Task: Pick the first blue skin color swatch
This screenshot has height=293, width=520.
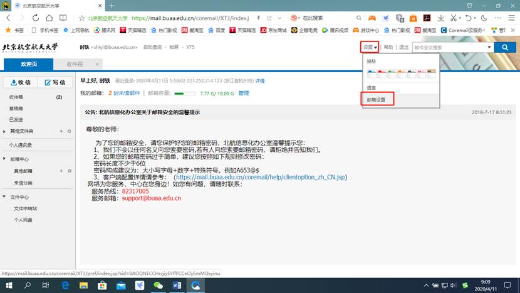Action: [x=371, y=73]
